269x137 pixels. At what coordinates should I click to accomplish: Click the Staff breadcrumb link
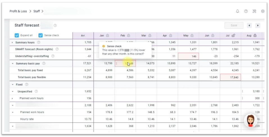pyautogui.click(x=37, y=11)
